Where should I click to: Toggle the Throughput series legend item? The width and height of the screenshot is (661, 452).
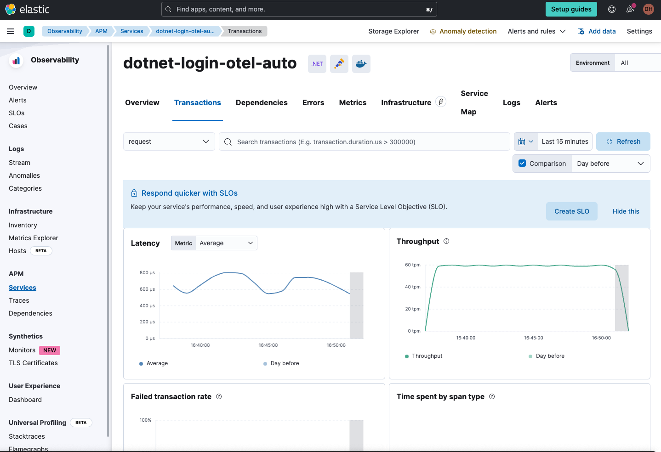tap(427, 356)
